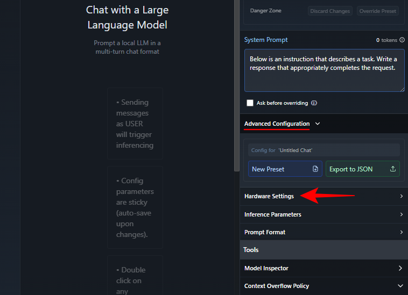The image size is (408, 295).
Task: Click the System Prompt resize handle corner
Action: (x=402, y=89)
